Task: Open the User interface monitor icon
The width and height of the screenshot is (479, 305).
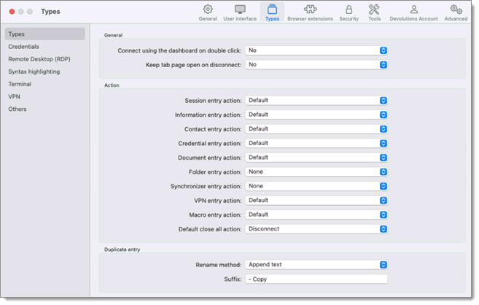Action: click(x=240, y=9)
